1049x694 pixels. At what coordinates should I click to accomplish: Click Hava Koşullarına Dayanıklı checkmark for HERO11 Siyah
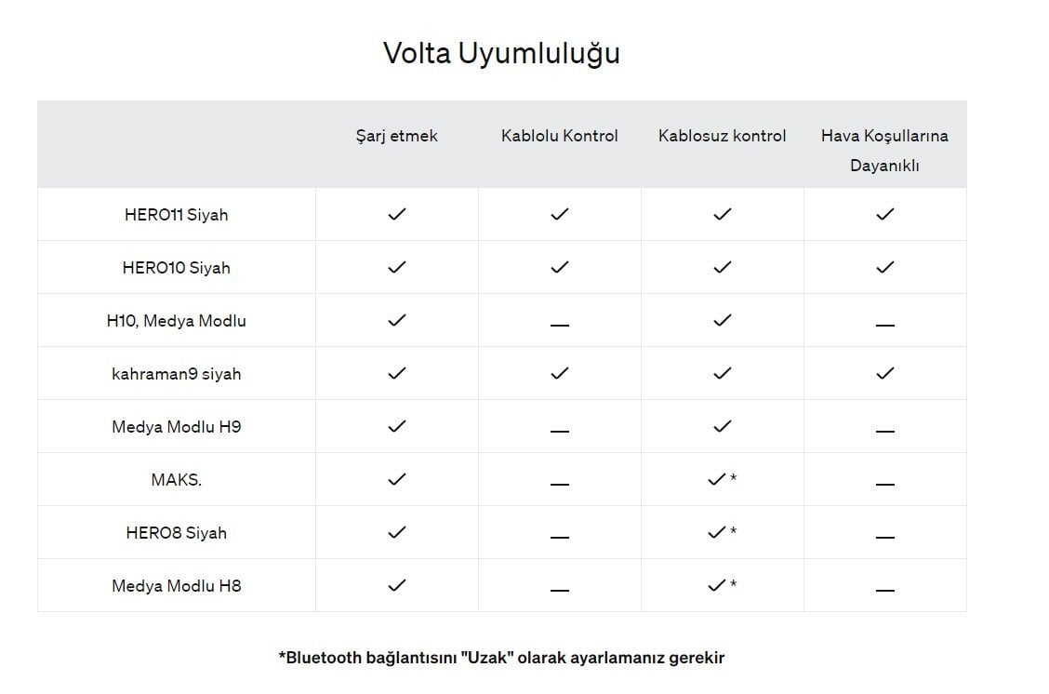point(885,214)
